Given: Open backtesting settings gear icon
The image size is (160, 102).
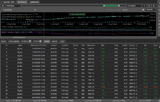Looking at the screenshot, I should [3, 6].
